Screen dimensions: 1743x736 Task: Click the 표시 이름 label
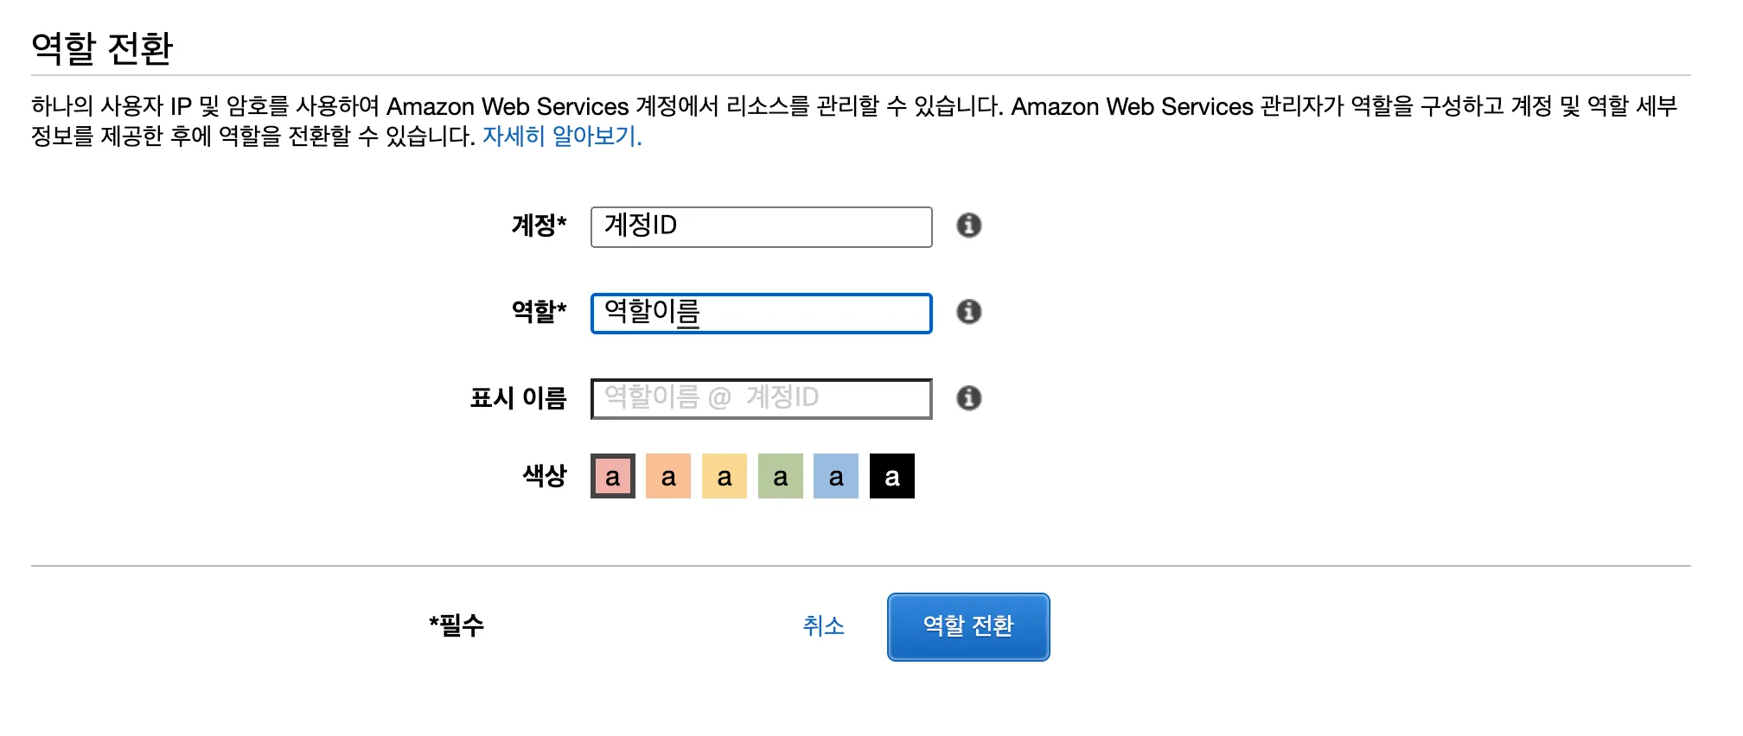point(518,397)
